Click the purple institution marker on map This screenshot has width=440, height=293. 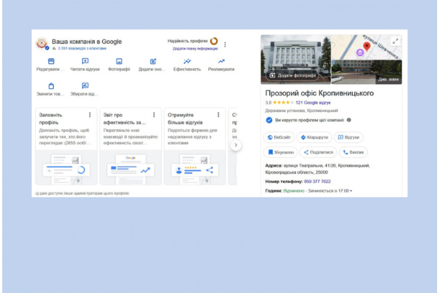[x=360, y=53]
